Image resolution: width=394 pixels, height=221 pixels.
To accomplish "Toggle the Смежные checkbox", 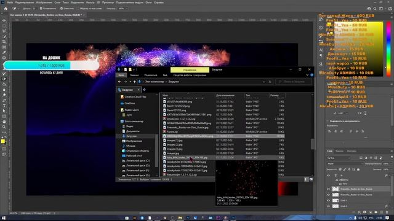I will (x=62, y=8).
